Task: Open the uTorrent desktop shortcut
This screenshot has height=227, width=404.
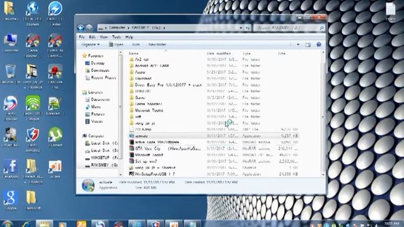Action: click(55, 137)
